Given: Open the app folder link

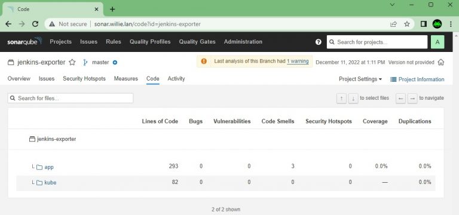Looking at the screenshot, I should click(49, 167).
